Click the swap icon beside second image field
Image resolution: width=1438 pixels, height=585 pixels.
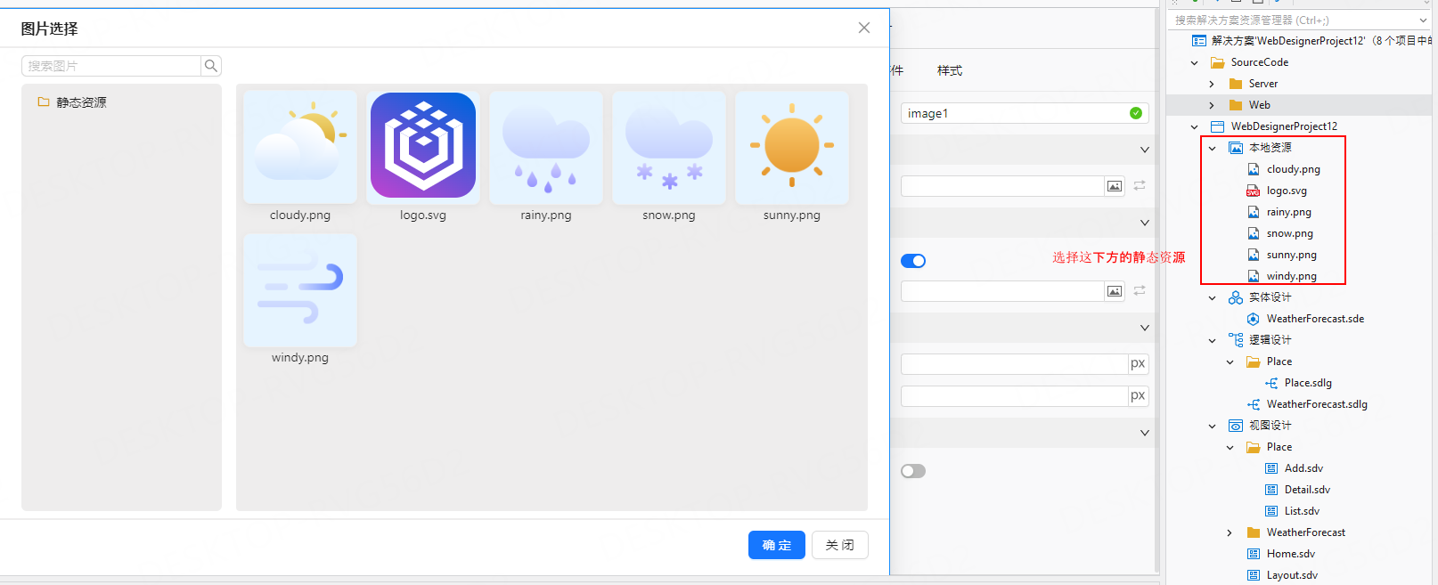point(1140,291)
